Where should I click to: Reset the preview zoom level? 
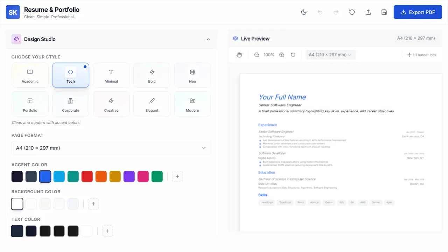[293, 55]
